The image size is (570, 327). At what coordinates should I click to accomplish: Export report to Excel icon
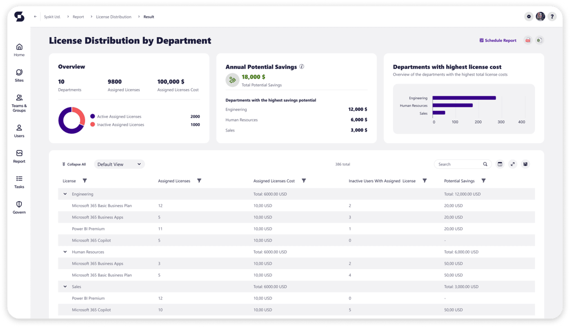click(x=539, y=40)
